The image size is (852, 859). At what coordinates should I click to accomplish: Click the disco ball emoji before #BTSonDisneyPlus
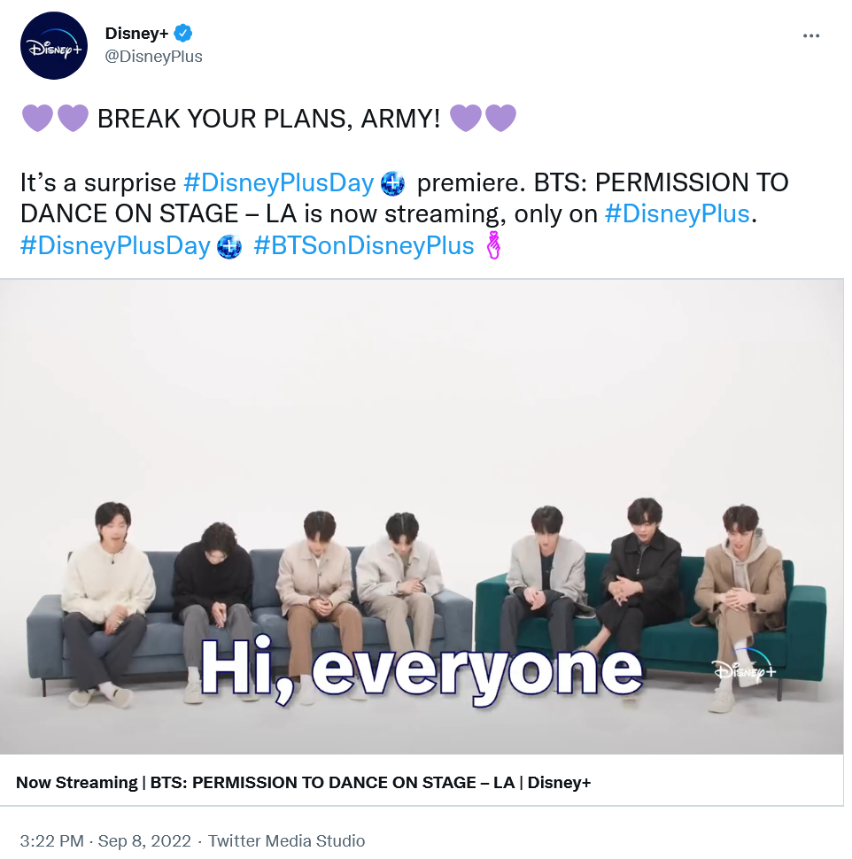(x=229, y=246)
